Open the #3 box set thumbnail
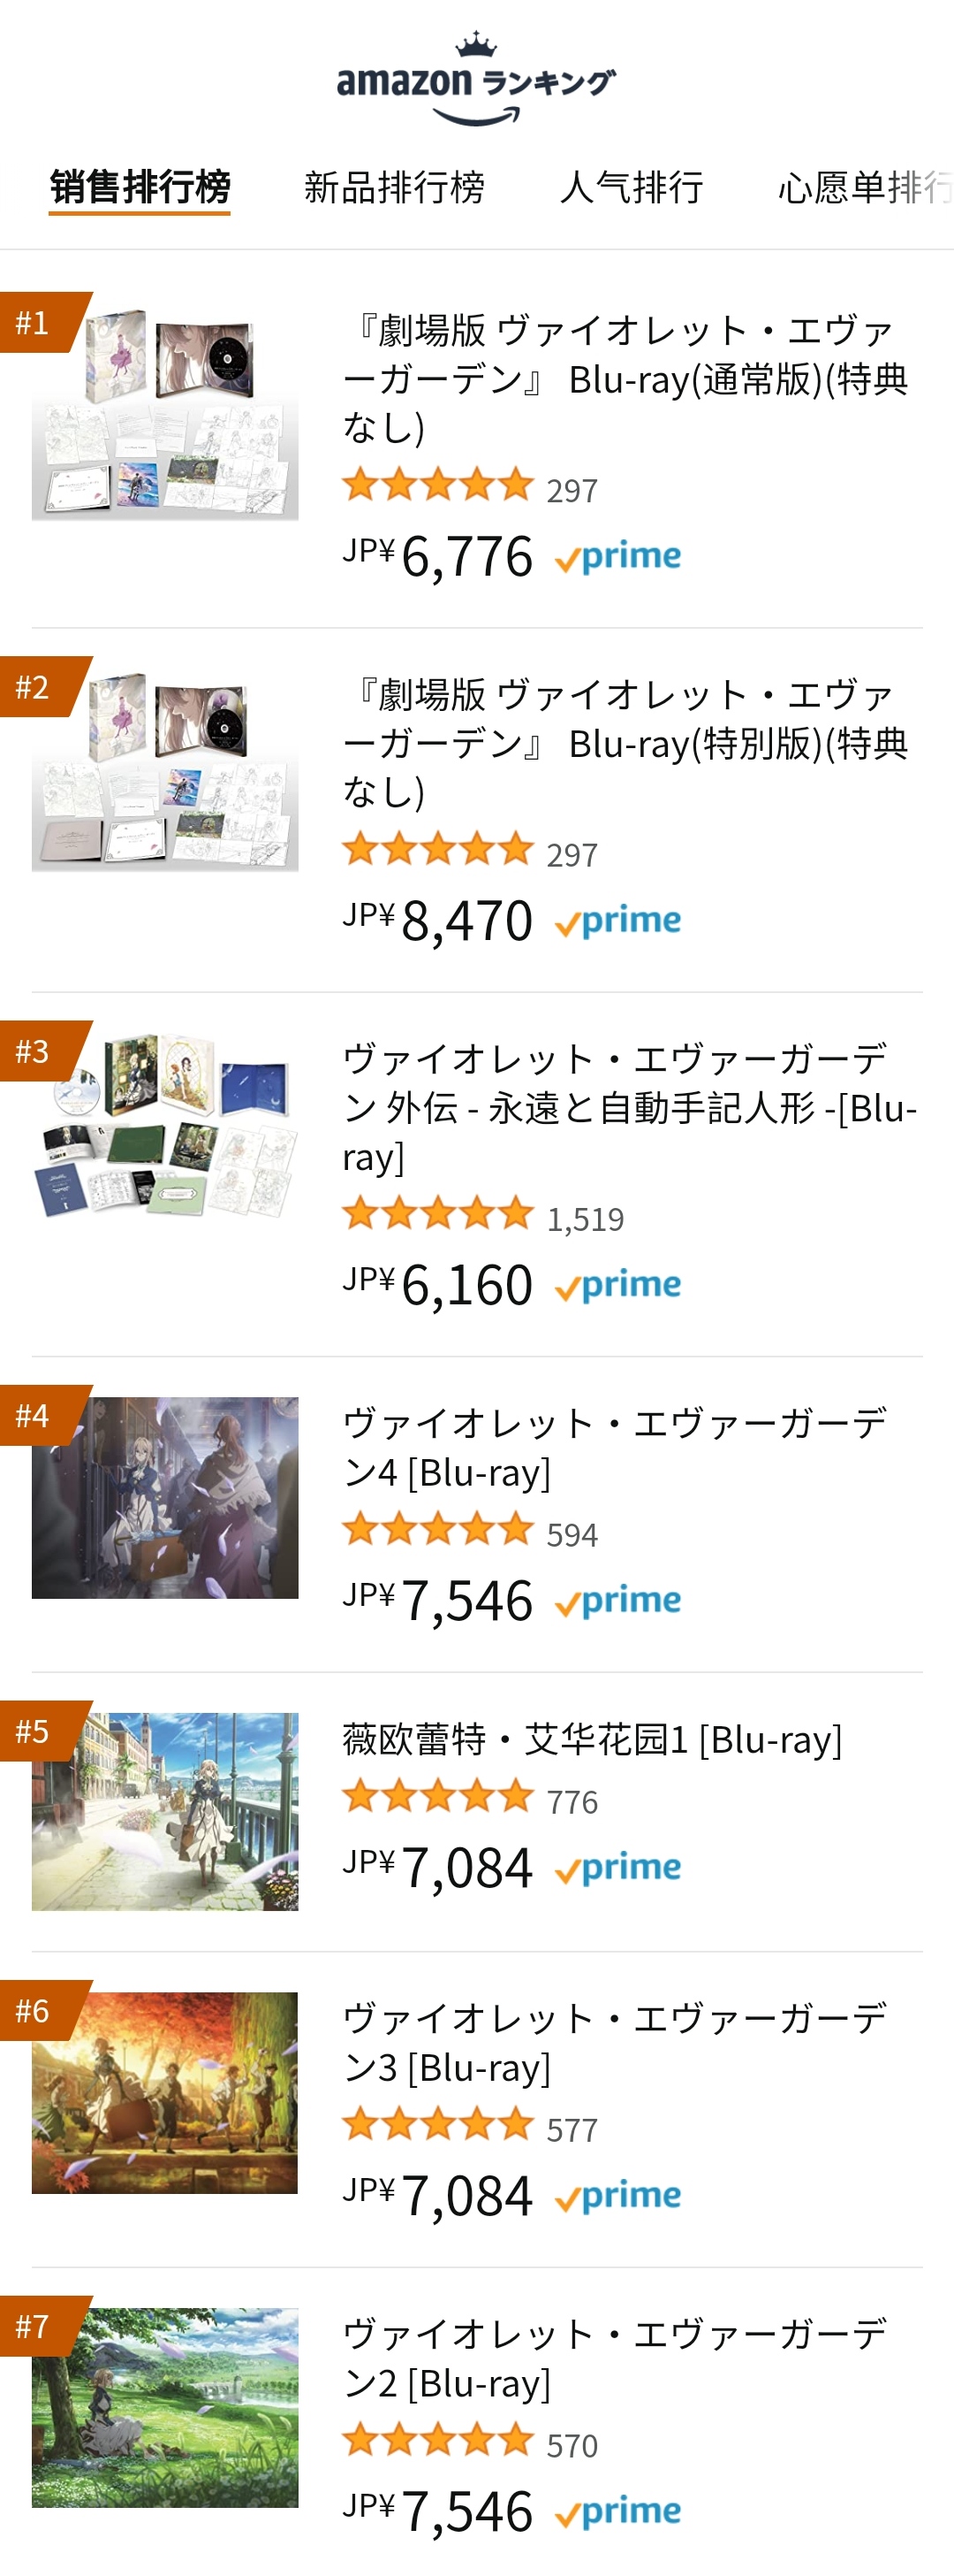Screen dimensions: 954x2576 (x=165, y=1126)
